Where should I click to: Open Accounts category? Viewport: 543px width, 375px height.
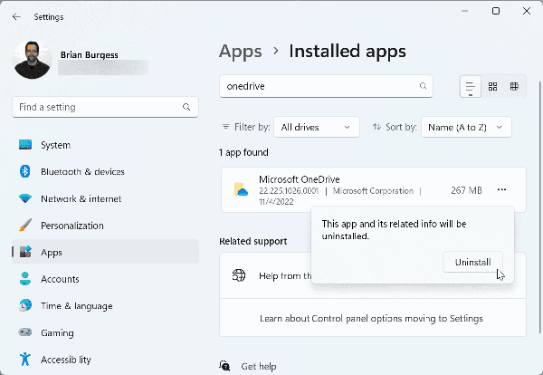tap(105, 279)
